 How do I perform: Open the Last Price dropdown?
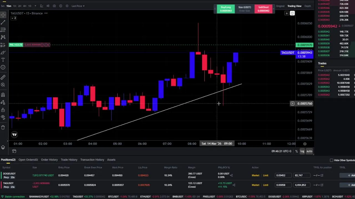click(x=78, y=6)
